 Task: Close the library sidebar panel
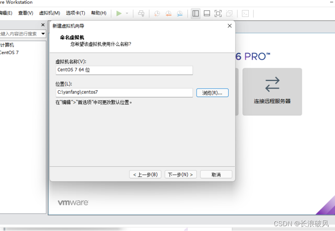(43, 25)
